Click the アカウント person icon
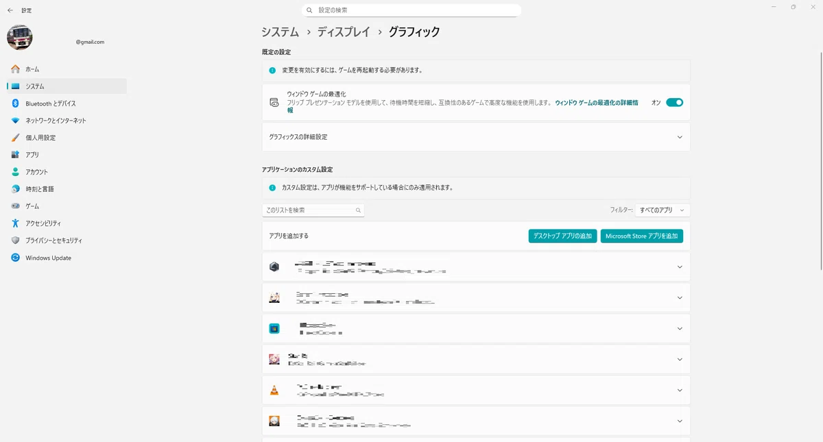Screen dimensions: 823x442 click(x=15, y=172)
